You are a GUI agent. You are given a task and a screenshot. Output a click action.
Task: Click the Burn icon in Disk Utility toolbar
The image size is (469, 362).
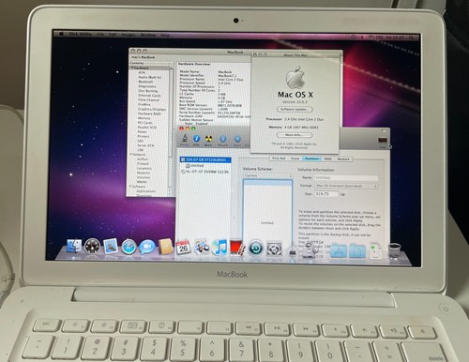click(208, 140)
